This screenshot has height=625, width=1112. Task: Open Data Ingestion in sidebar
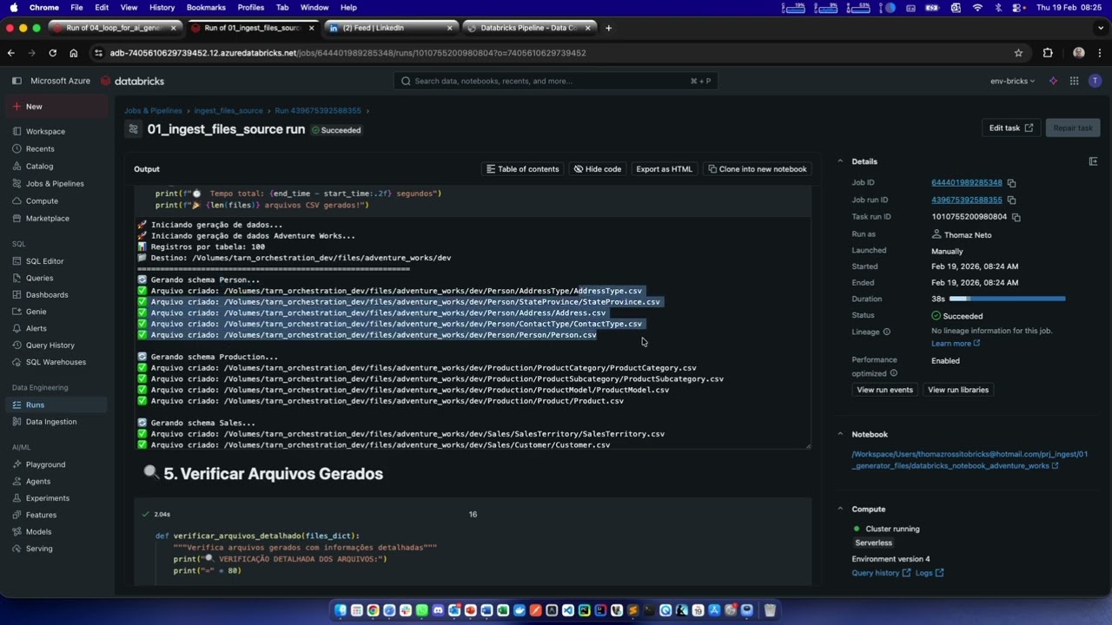51,422
